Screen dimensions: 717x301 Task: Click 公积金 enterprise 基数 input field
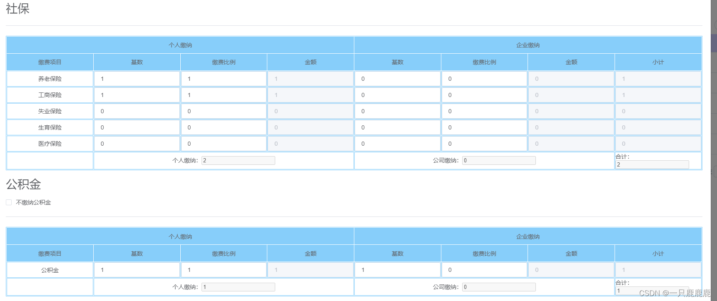point(398,270)
